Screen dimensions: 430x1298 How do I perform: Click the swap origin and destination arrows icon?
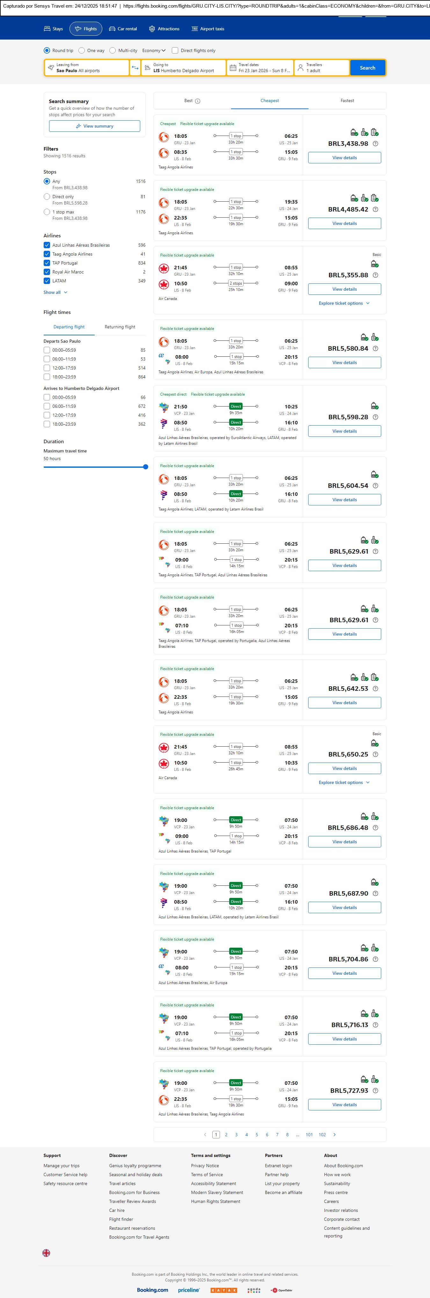tap(135, 68)
